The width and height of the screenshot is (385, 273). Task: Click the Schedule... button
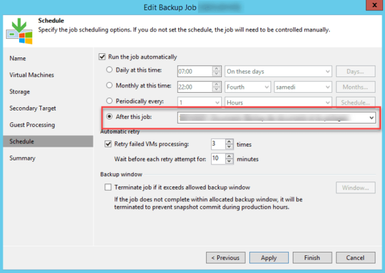[x=355, y=102]
